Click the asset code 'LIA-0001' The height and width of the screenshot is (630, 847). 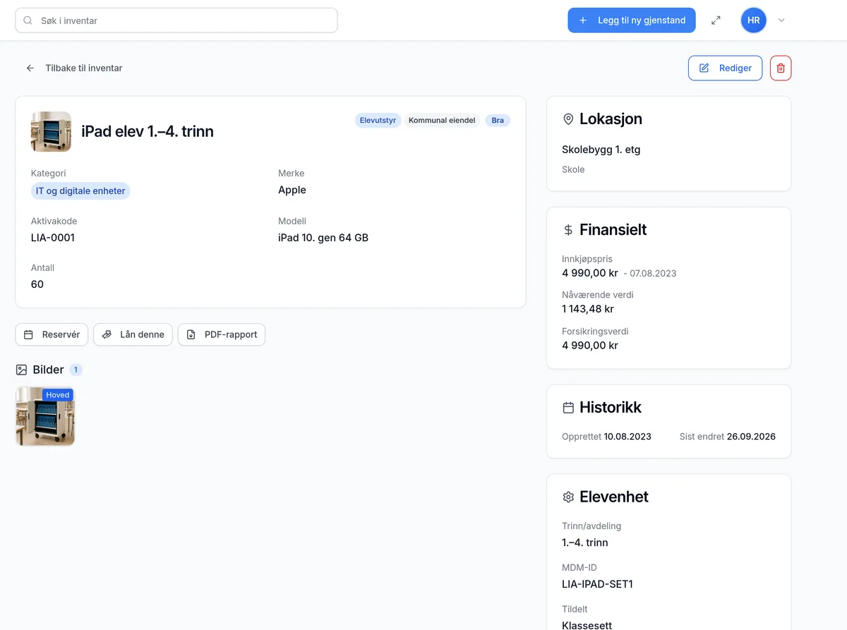[53, 238]
